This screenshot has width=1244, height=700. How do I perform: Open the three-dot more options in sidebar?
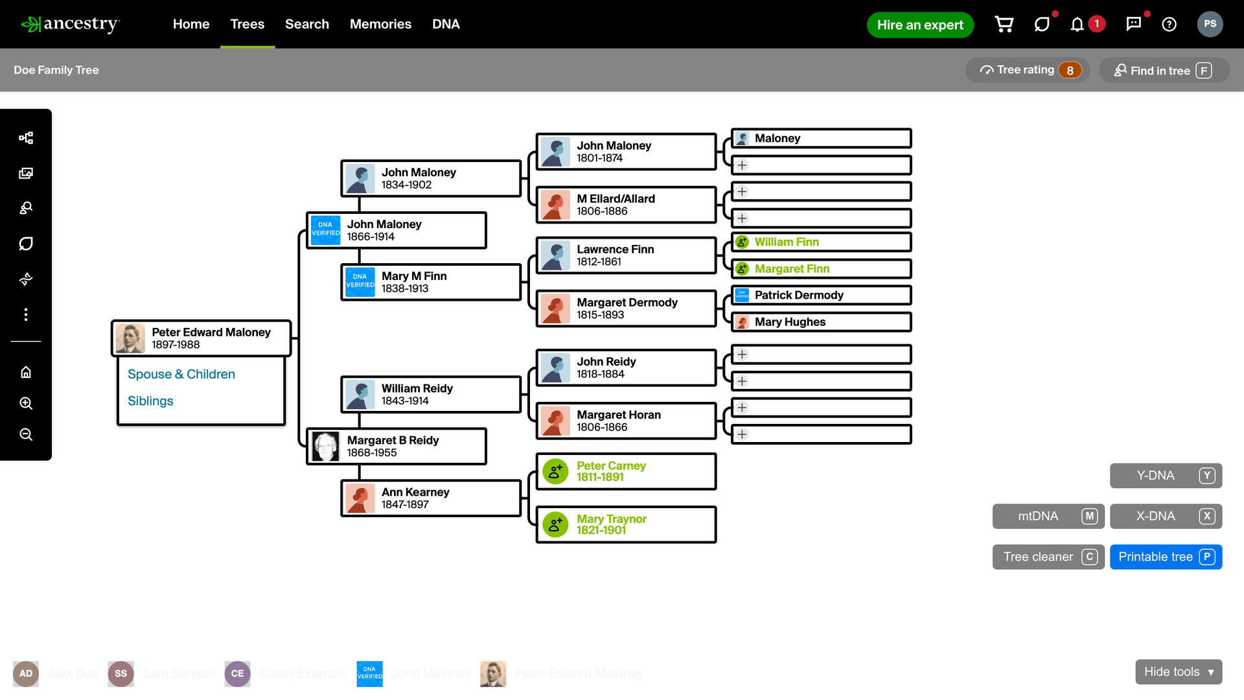(x=26, y=314)
